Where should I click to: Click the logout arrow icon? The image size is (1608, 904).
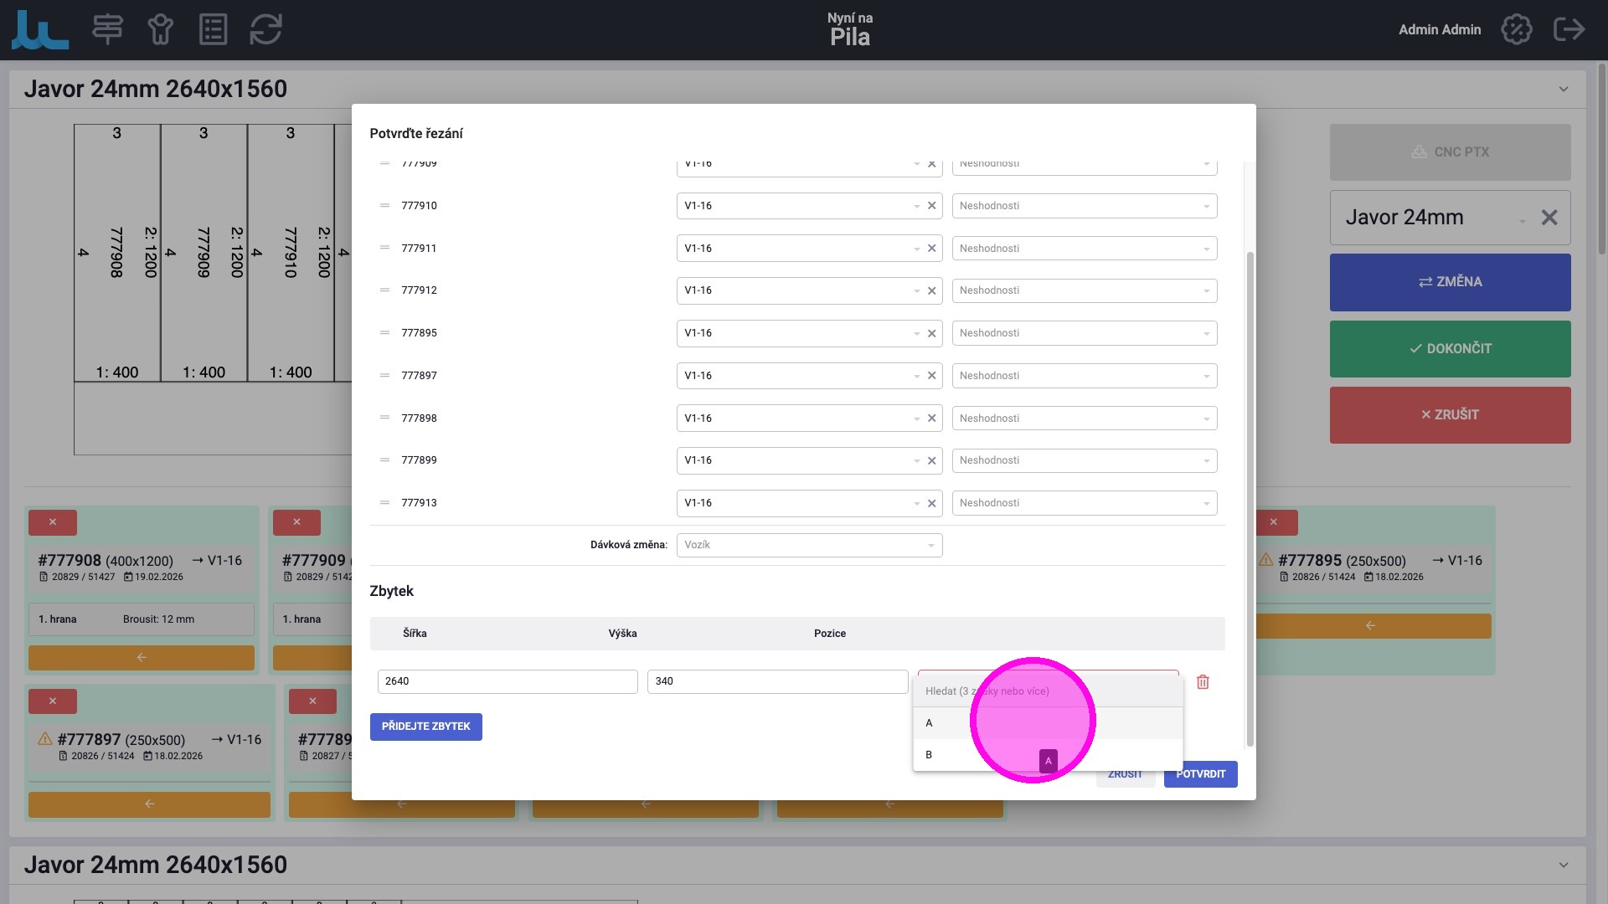tap(1569, 29)
